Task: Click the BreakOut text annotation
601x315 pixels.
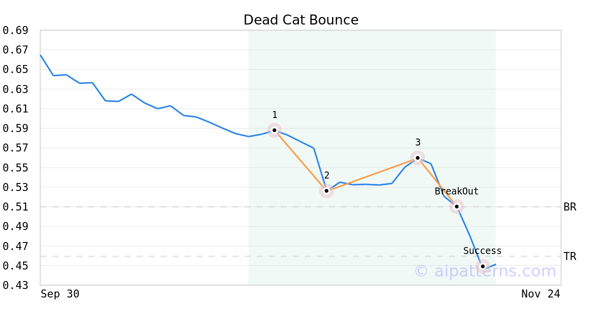Action: (x=456, y=191)
